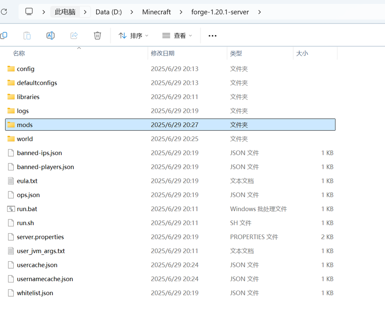Viewport: 385px width, 315px height.
Task: Sort by the 修改日期 column header
Action: point(162,53)
